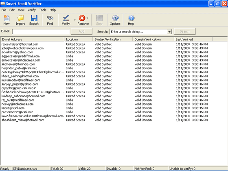Select the Find binoculars icon
The image size is (228, 171).
(x=50, y=18)
